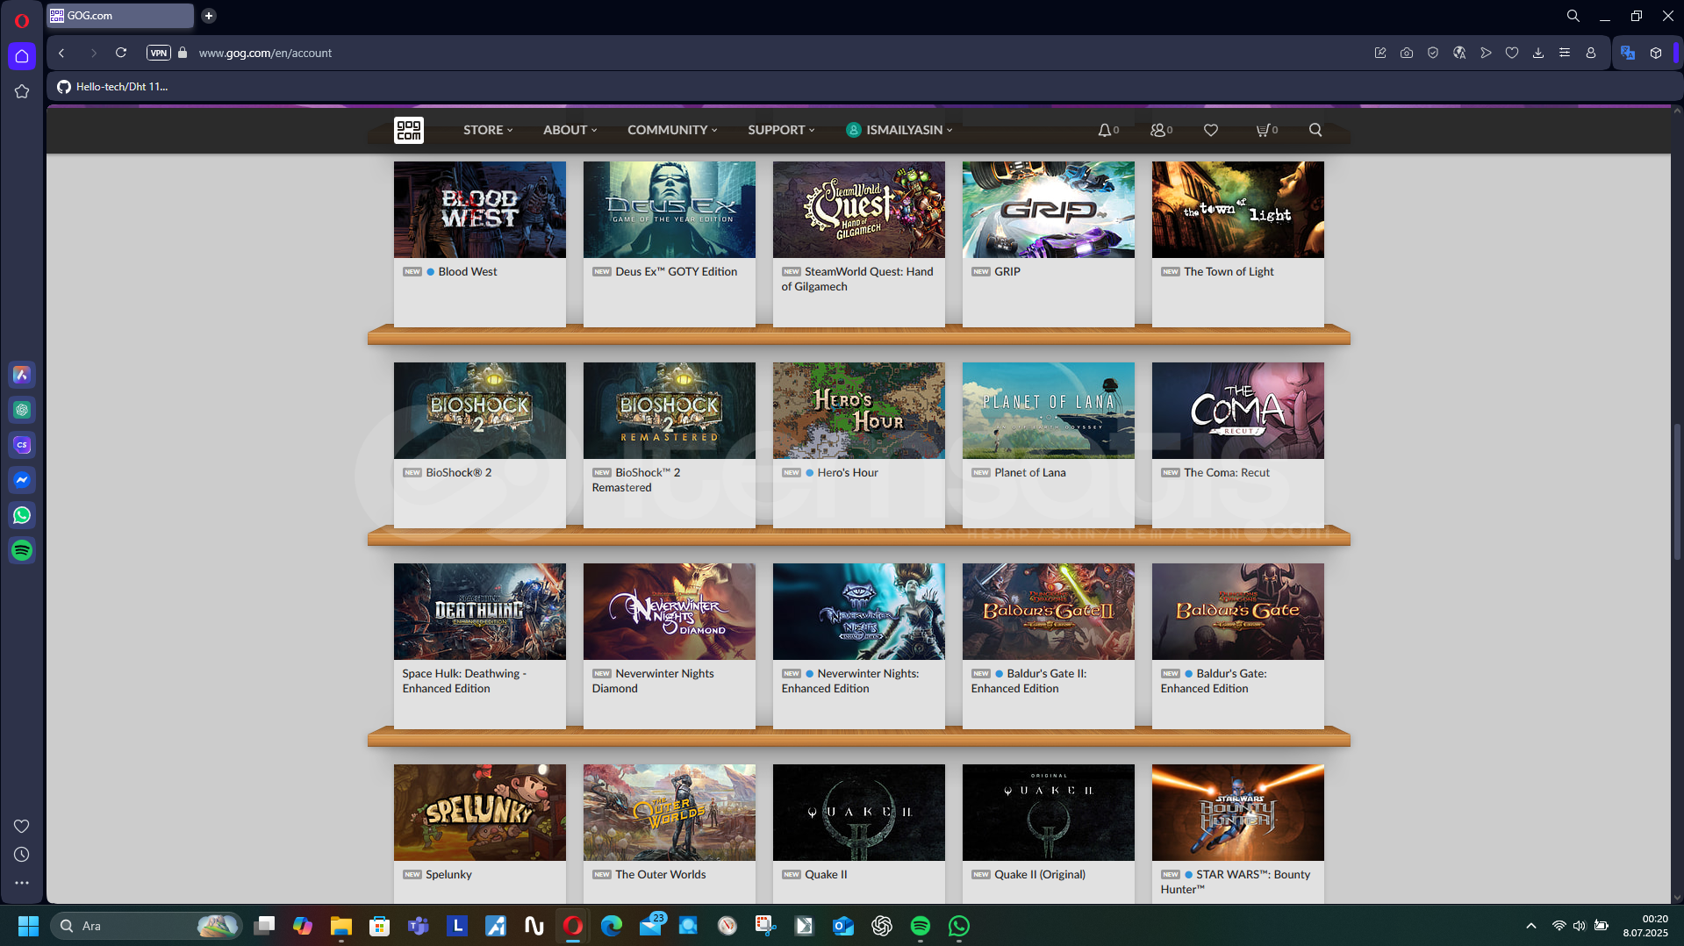
Task: Go back in Opera browser
Action: click(61, 53)
